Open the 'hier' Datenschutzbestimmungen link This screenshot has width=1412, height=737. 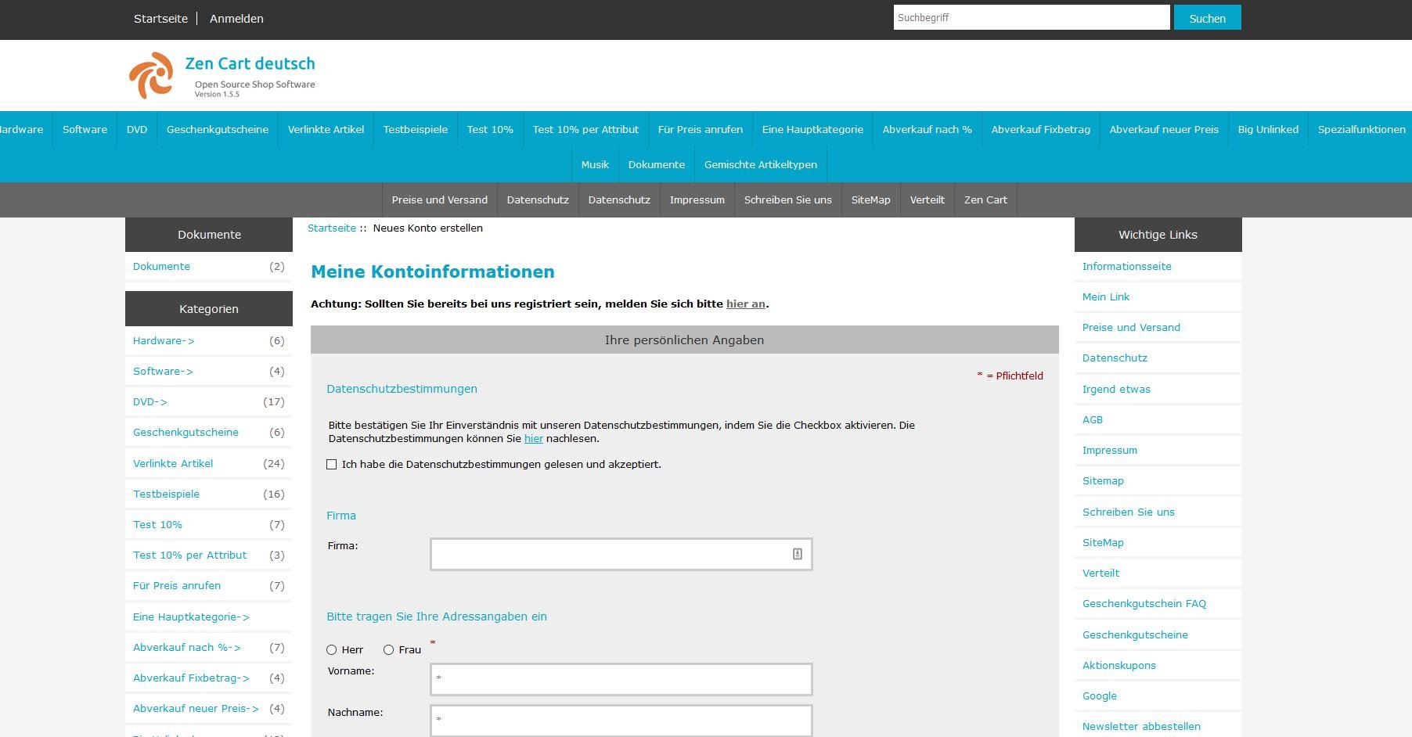[533, 439]
